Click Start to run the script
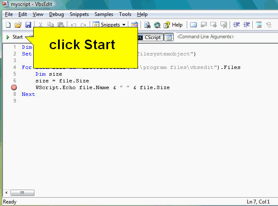 point(15,37)
